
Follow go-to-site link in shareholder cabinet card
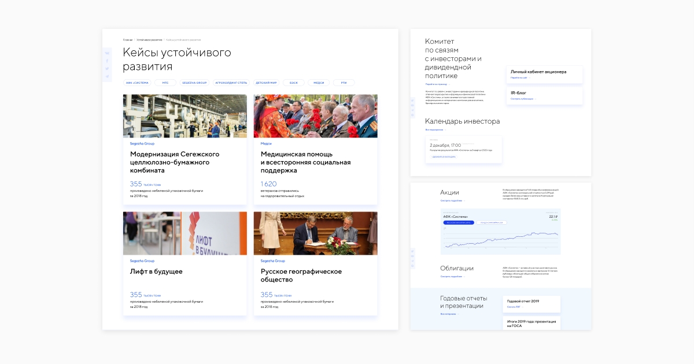pyautogui.click(x=520, y=77)
